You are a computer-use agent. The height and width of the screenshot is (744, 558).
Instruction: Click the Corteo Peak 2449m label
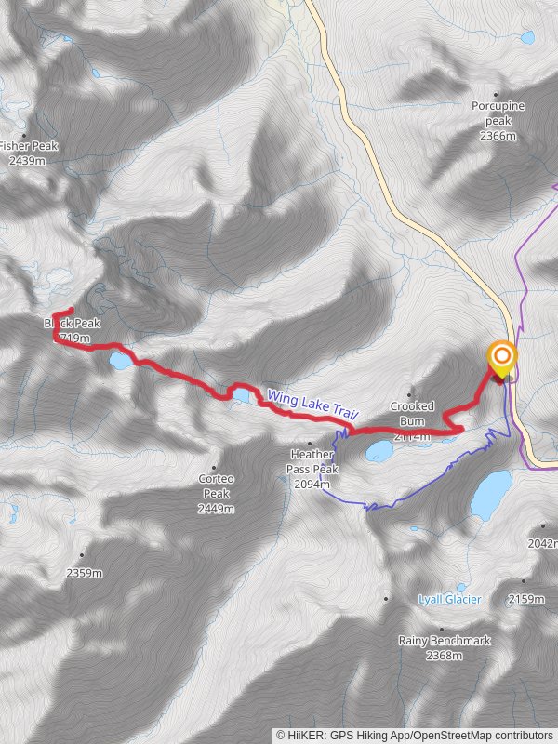216,494
